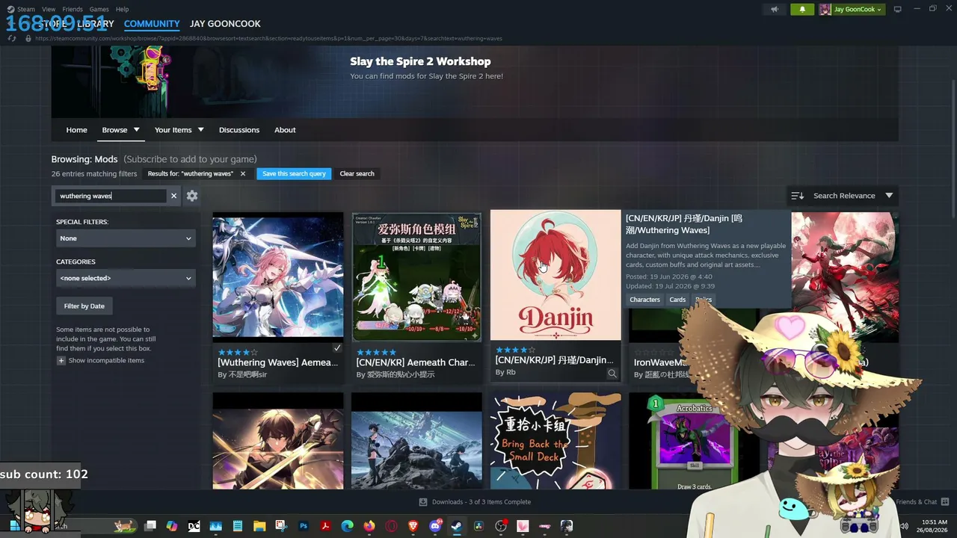This screenshot has width=957, height=538.
Task: Clear the wuthering waves search box text
Action: click(x=173, y=196)
